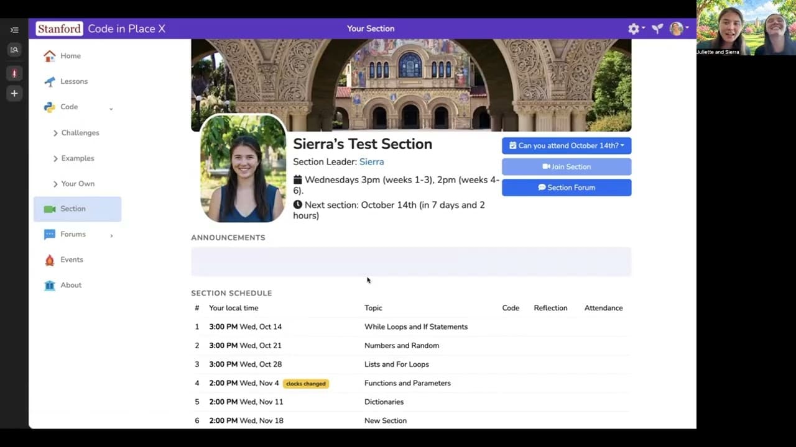Click the plus icon in the dark strip
This screenshot has height=447, width=796.
pyautogui.click(x=14, y=93)
